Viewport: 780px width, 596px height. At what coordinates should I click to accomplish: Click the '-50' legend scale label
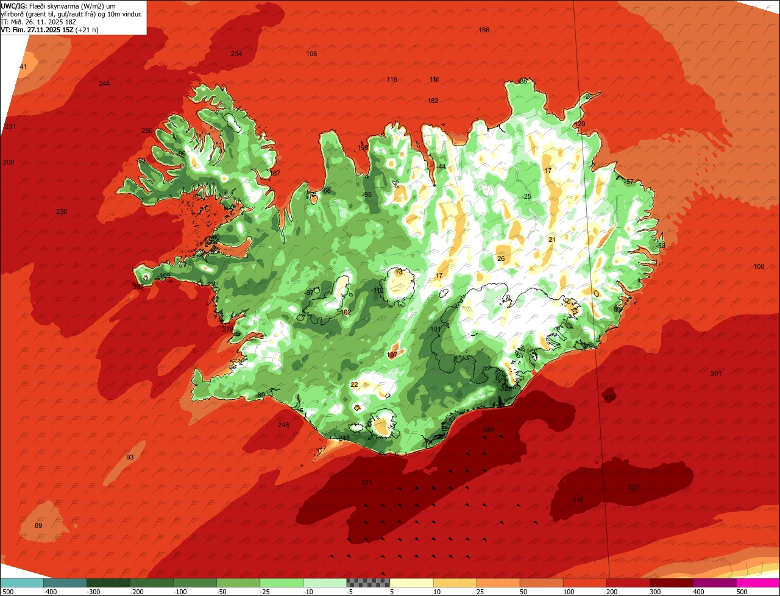[223, 592]
